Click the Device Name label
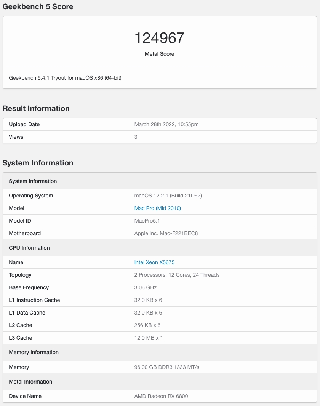320x406 pixels. pyautogui.click(x=25, y=396)
